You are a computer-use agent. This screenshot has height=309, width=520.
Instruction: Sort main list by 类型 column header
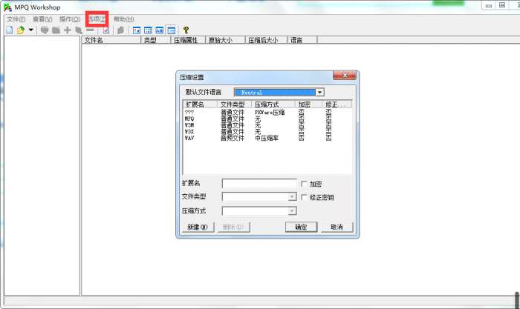(155, 40)
